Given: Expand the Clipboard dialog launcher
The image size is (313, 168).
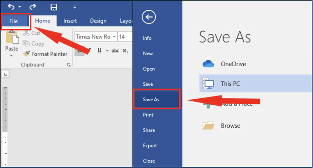Looking at the screenshot, I should [x=68, y=65].
